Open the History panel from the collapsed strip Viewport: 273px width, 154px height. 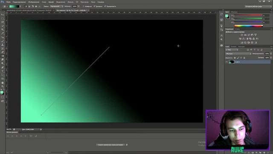click(221, 14)
